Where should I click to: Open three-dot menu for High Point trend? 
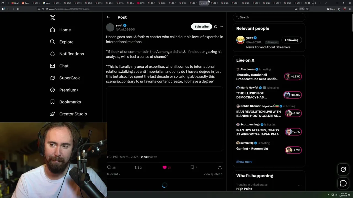point(300,185)
